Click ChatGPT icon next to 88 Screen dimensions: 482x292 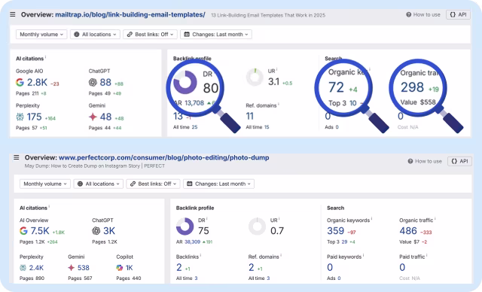coord(93,82)
